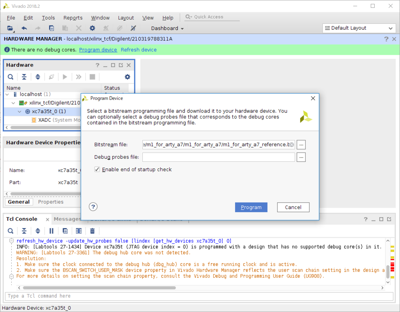Click the Refresh device link
The height and width of the screenshot is (312, 400).
pyautogui.click(x=139, y=50)
